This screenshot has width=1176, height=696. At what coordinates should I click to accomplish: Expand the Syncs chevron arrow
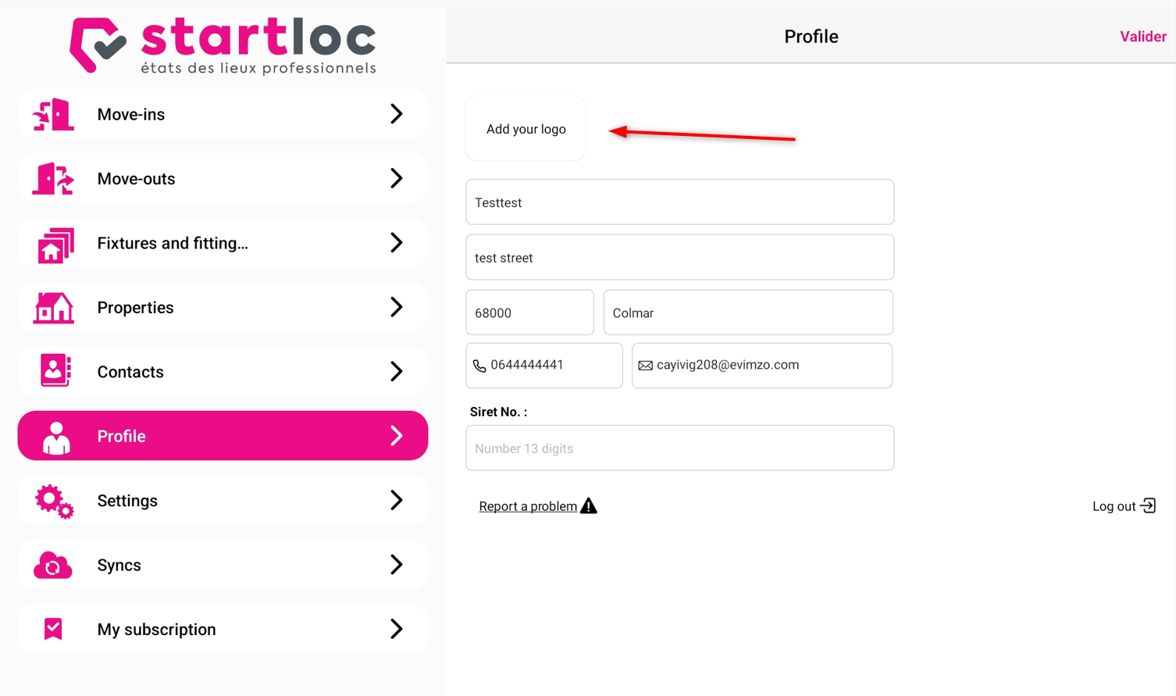point(397,565)
